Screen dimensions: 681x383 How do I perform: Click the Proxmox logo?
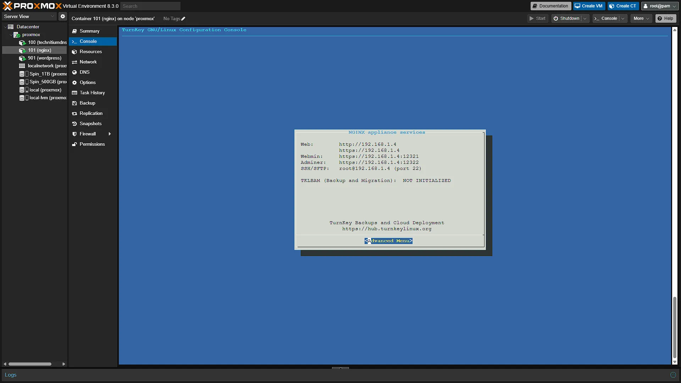pos(32,6)
